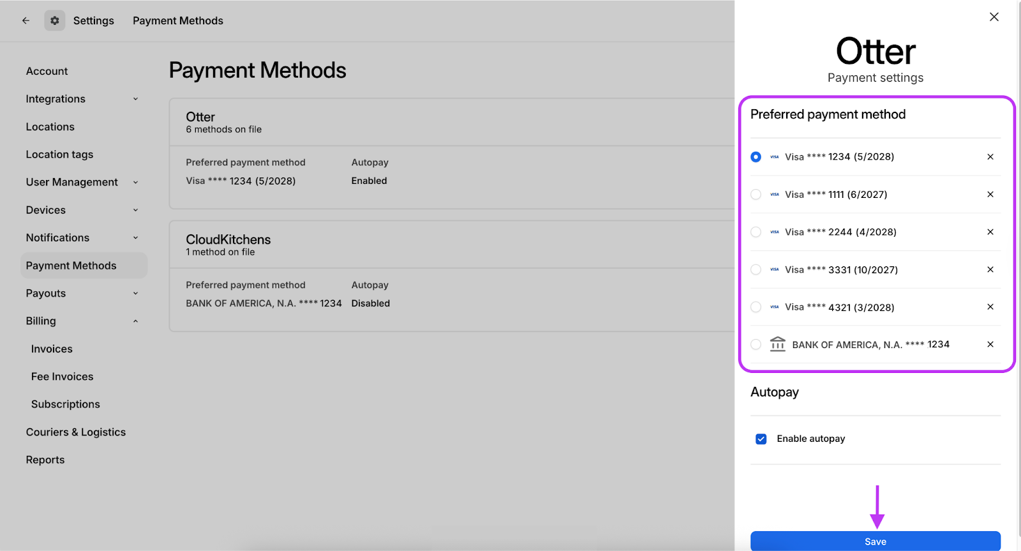The width and height of the screenshot is (1021, 551).
Task: Click the Visa logo for card 1111
Action: coord(774,194)
